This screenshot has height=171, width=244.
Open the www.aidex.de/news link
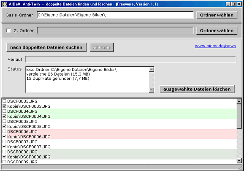215,46
